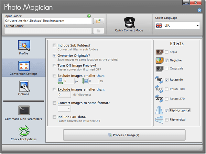Click the Effects panel heading
The width and height of the screenshot is (206, 154).
[177, 43]
